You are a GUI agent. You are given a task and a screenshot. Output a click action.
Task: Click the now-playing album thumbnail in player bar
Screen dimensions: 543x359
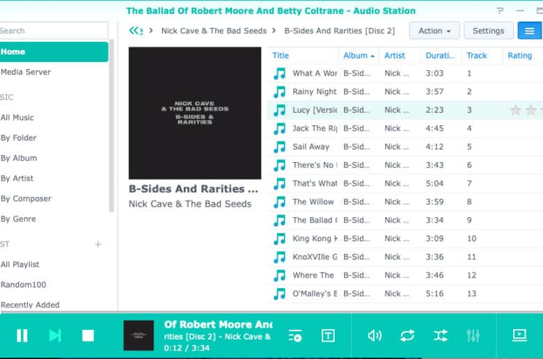tap(139, 335)
